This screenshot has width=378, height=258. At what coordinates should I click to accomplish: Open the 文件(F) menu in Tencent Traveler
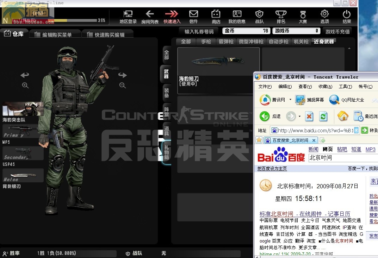(x=265, y=87)
